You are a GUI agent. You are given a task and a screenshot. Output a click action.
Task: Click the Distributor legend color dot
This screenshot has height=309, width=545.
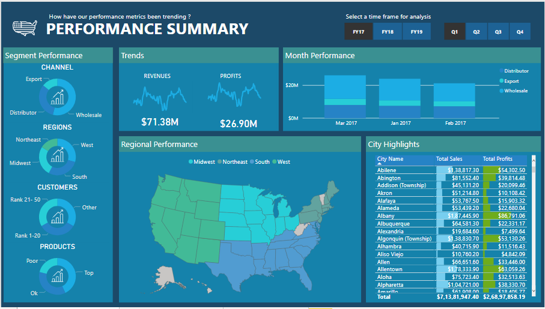pos(501,71)
